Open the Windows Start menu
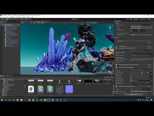Image resolution: width=154 pixels, height=116 pixels. pyautogui.click(x=2, y=100)
